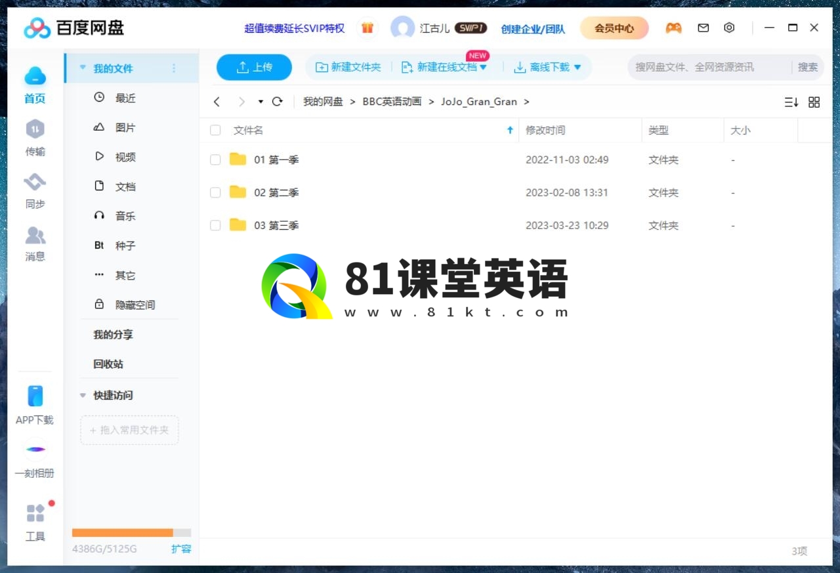The width and height of the screenshot is (840, 573).
Task: Tick the checkbox for 01 第一季
Action: (x=215, y=159)
